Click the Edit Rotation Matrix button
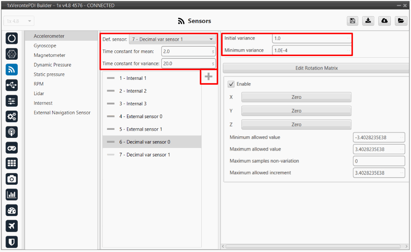This screenshot has height=252, width=411. click(x=316, y=68)
